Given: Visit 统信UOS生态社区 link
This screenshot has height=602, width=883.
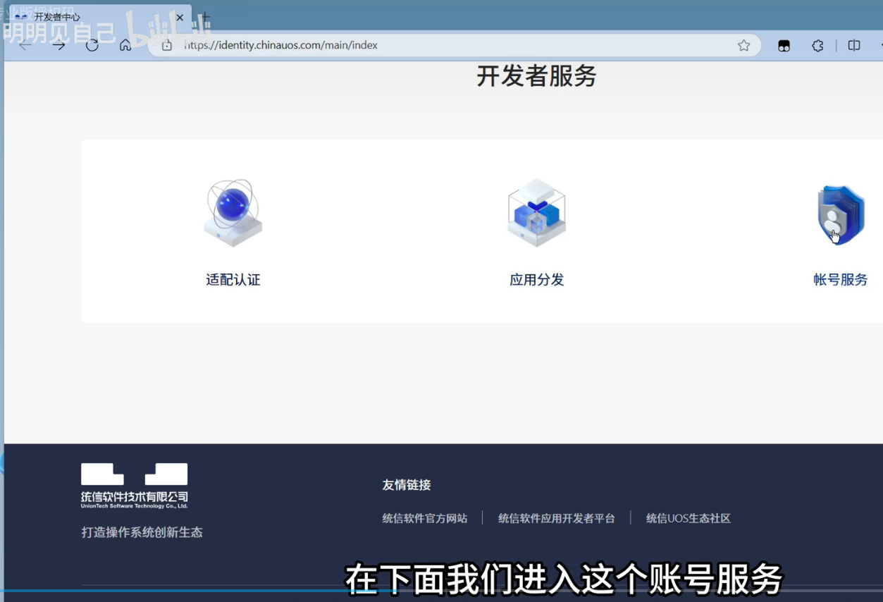Looking at the screenshot, I should click(689, 518).
